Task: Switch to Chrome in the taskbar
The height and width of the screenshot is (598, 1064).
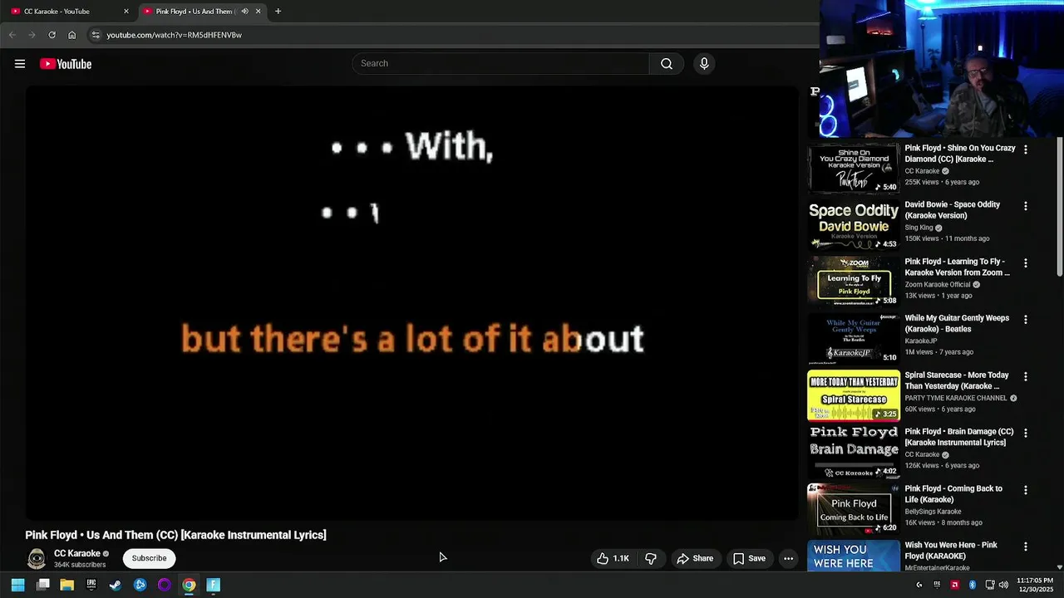Action: (189, 585)
